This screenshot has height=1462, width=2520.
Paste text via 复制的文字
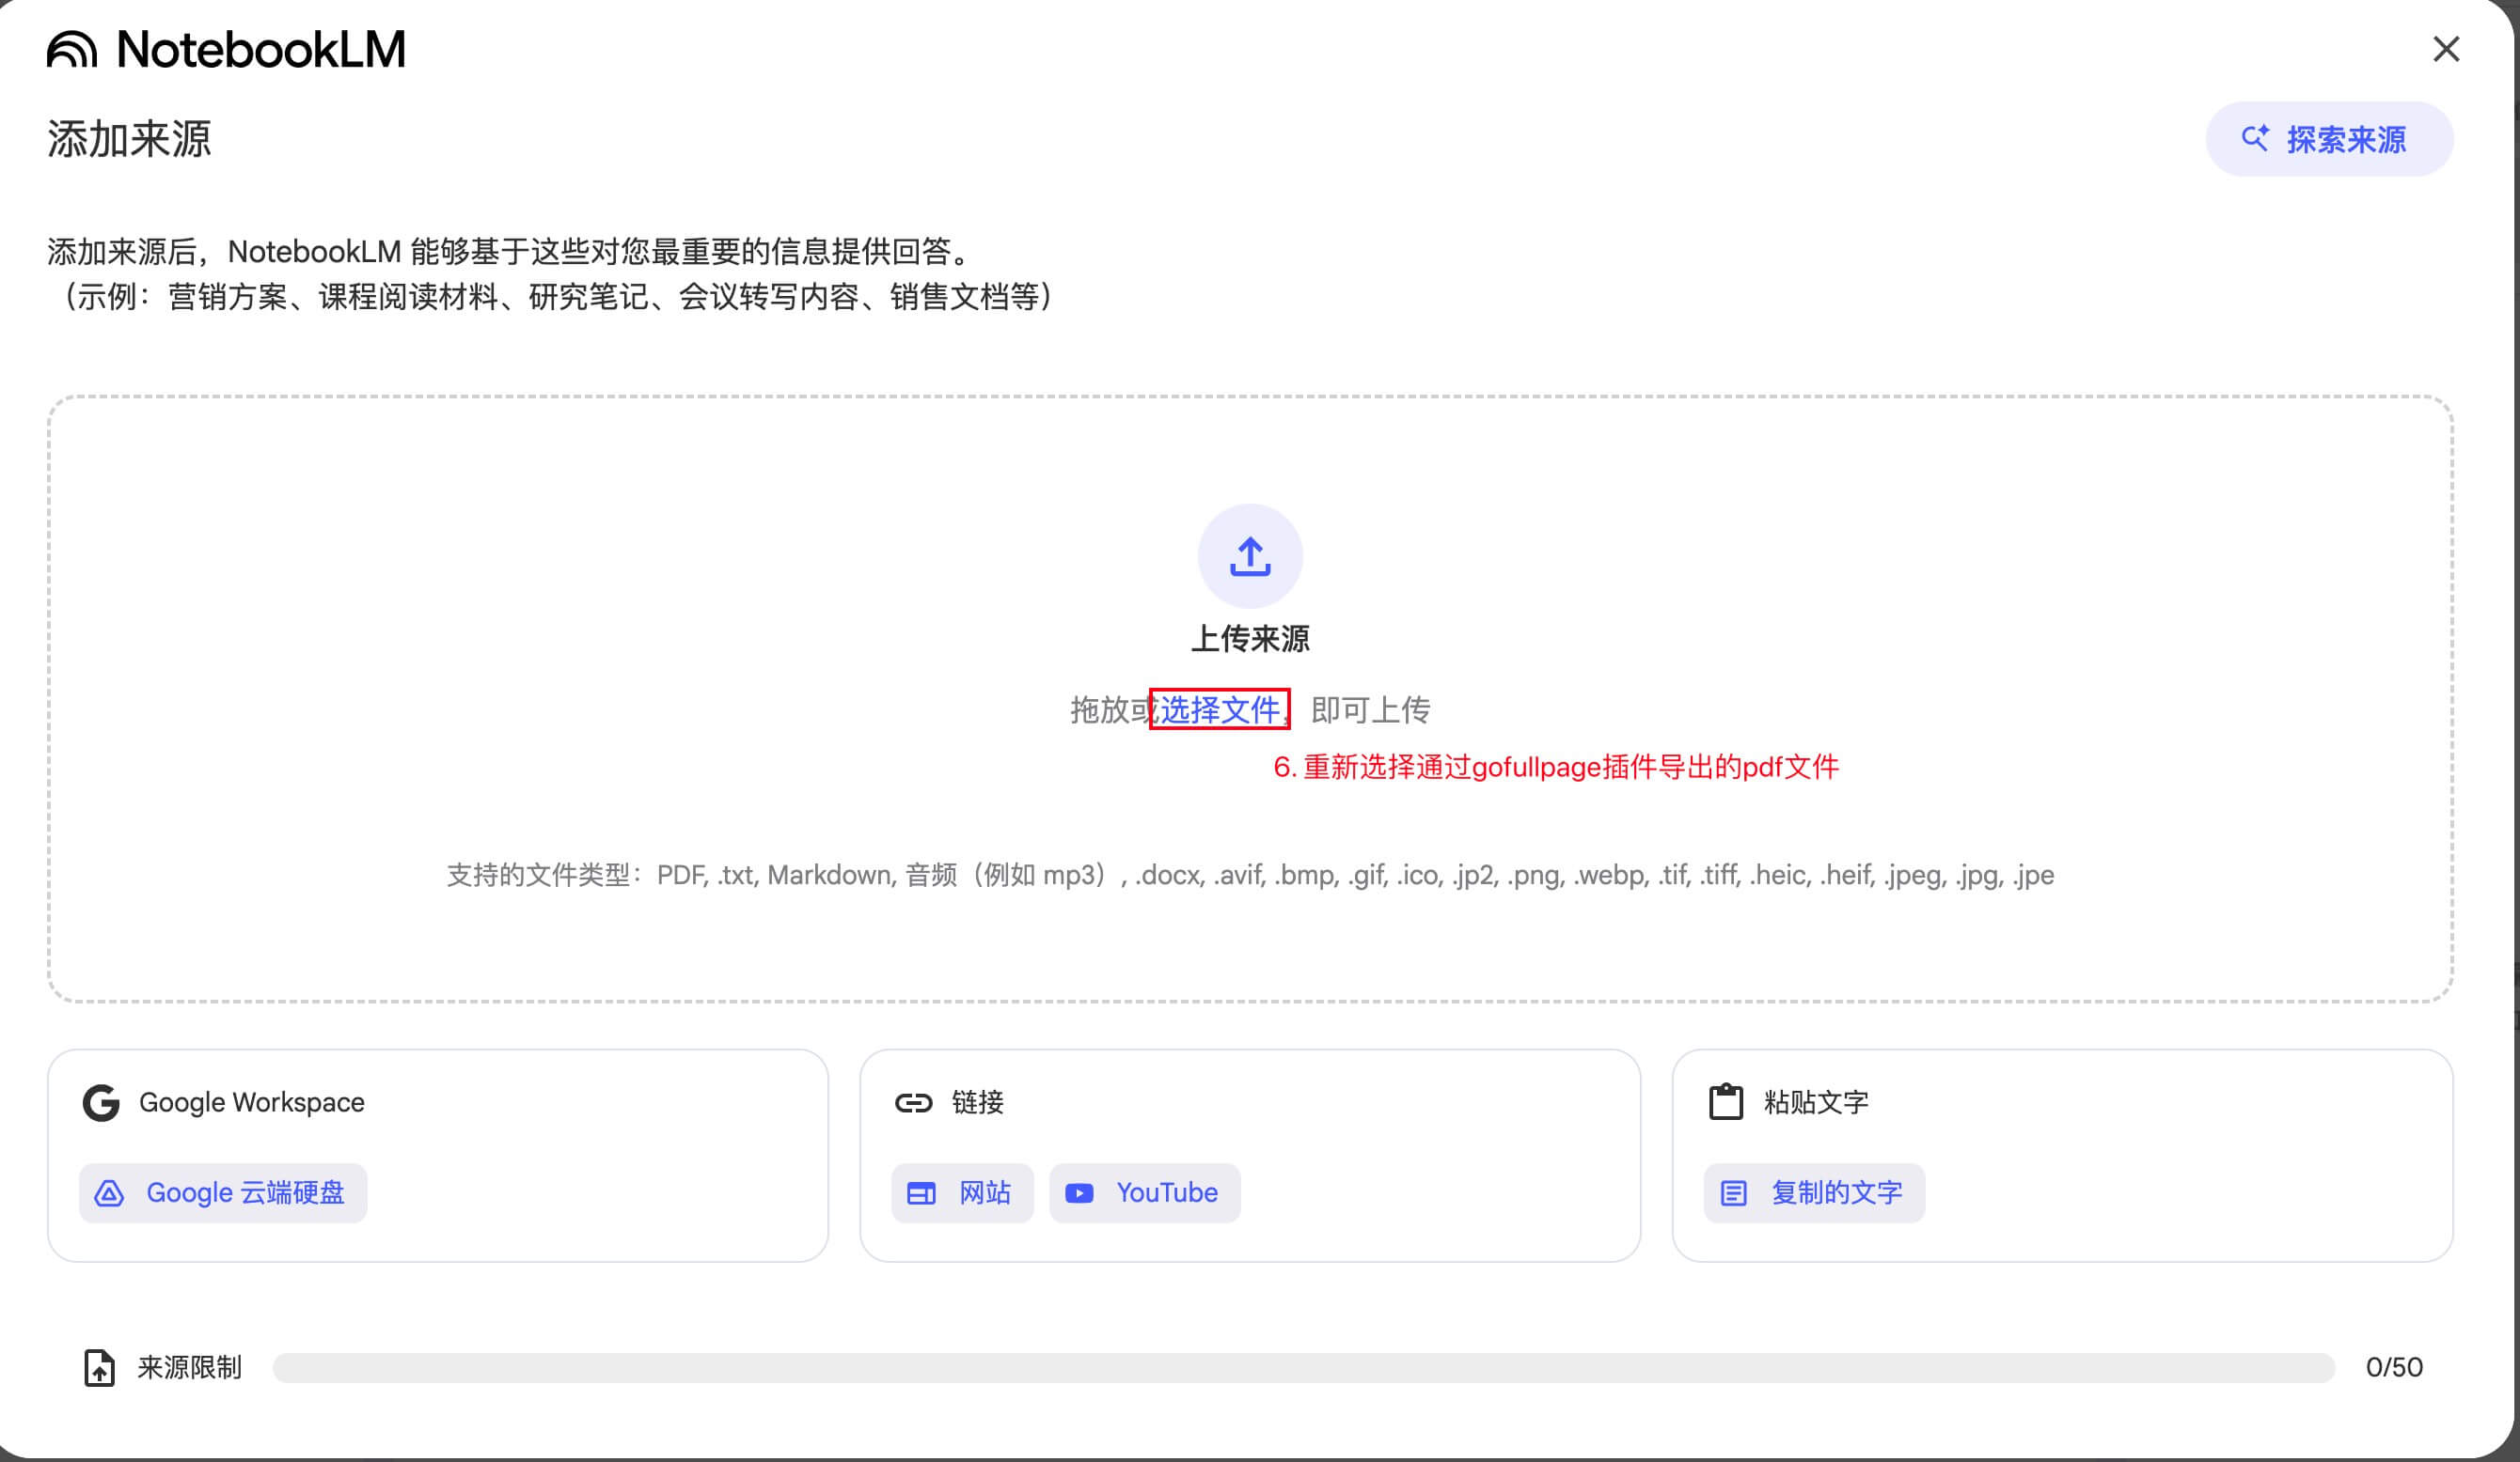1813,1192
